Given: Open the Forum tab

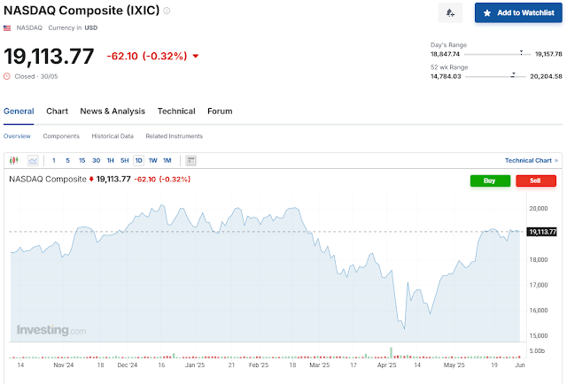Looking at the screenshot, I should click(220, 111).
